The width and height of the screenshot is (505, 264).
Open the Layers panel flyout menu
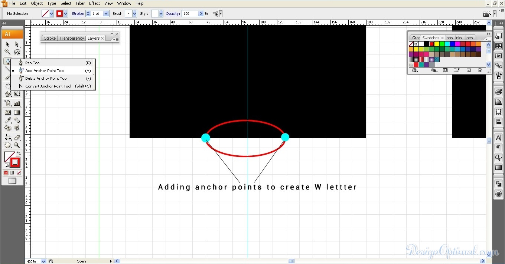click(115, 39)
